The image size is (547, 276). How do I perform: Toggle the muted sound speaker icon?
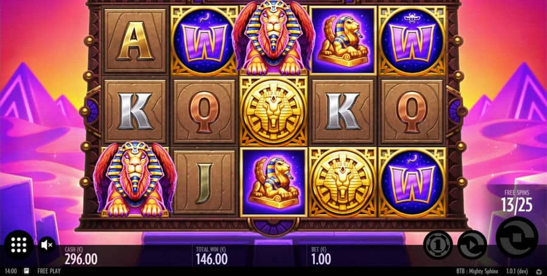(46, 245)
